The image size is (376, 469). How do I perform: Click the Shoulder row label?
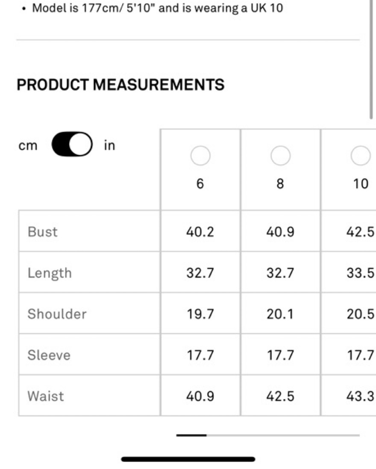coord(57,314)
